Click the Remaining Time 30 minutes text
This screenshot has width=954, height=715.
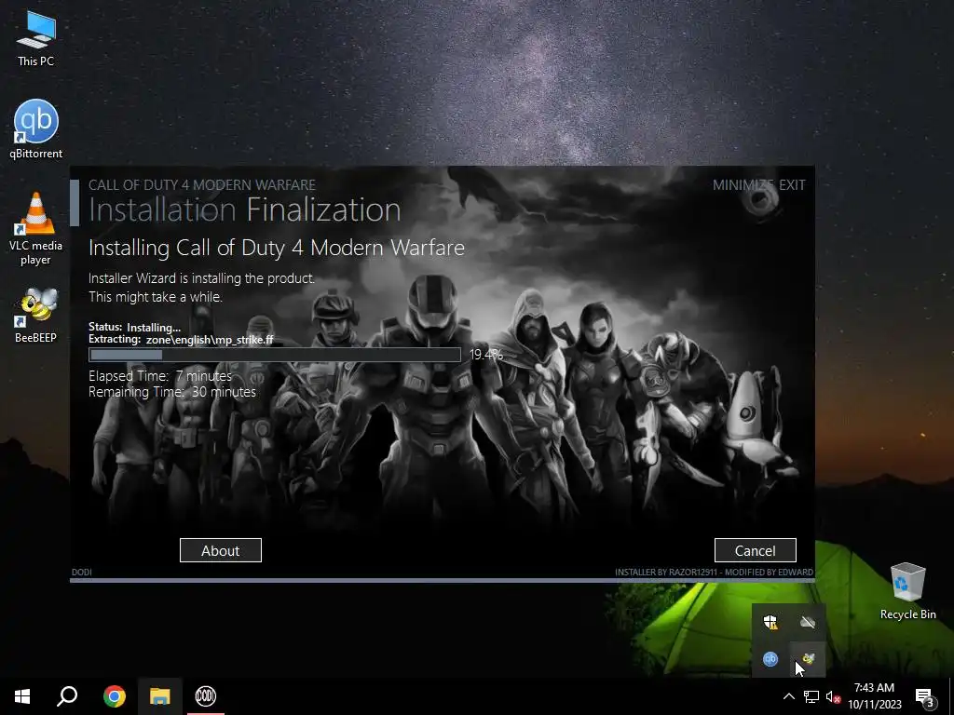tap(172, 392)
